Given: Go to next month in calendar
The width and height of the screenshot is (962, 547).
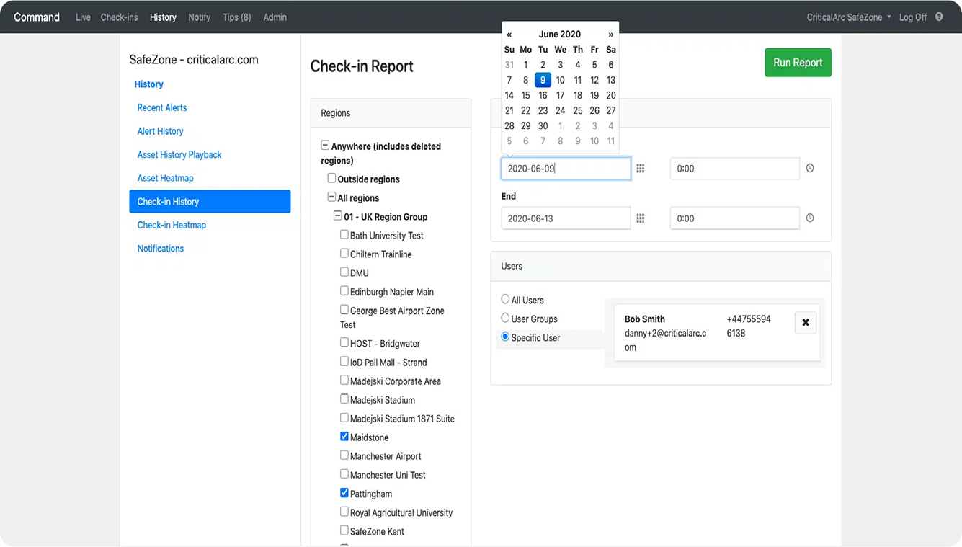Looking at the screenshot, I should coord(611,35).
